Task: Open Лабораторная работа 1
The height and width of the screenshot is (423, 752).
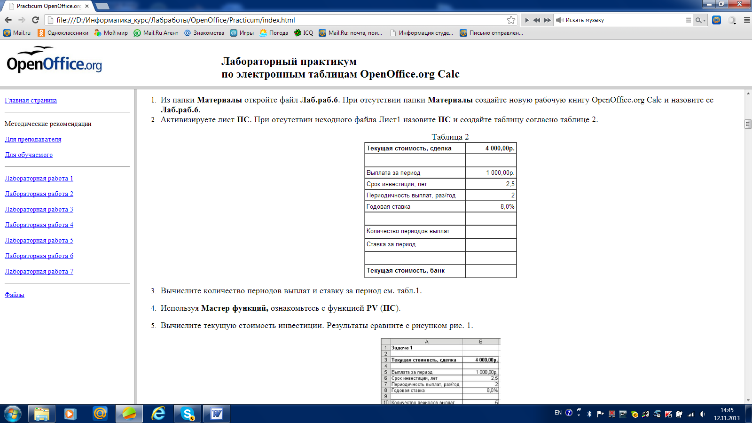Action: click(39, 178)
